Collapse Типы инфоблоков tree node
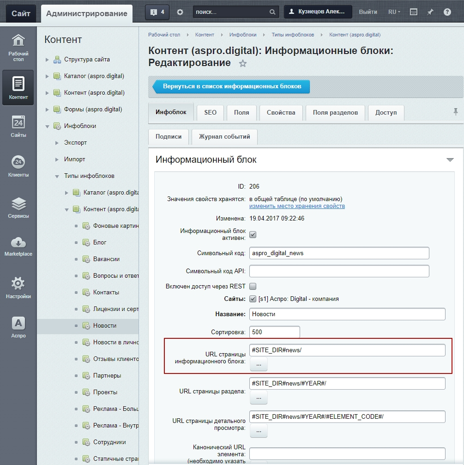The width and height of the screenshot is (464, 465). 57,176
